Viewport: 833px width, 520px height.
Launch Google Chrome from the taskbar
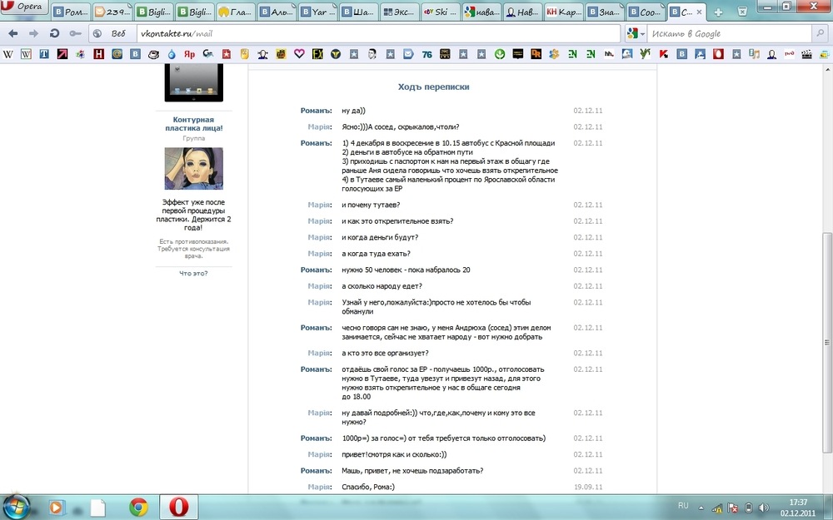pos(138,507)
